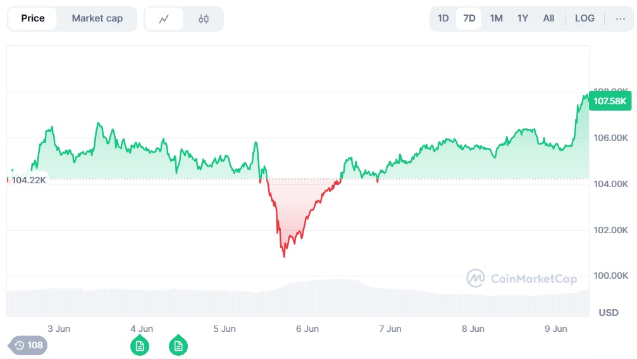Set time range to 1D
Image resolution: width=637 pixels, height=359 pixels.
(443, 18)
